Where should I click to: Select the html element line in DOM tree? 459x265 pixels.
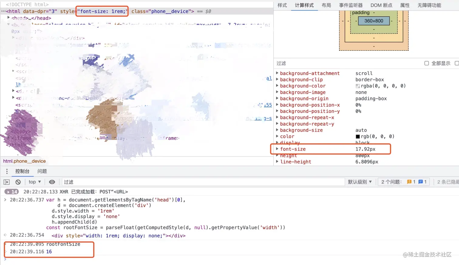pos(137,11)
